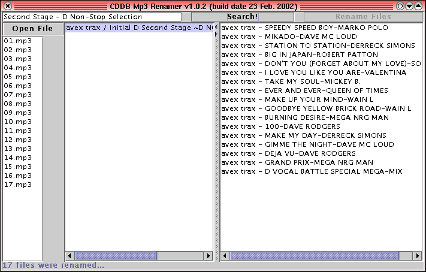This screenshot has height=272, width=426.
Task: Select track MAKE MY DAY-DERRECK SIMONS
Action: click(x=321, y=135)
